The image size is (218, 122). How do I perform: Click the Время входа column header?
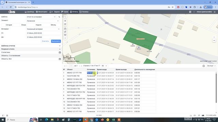point(102,69)
